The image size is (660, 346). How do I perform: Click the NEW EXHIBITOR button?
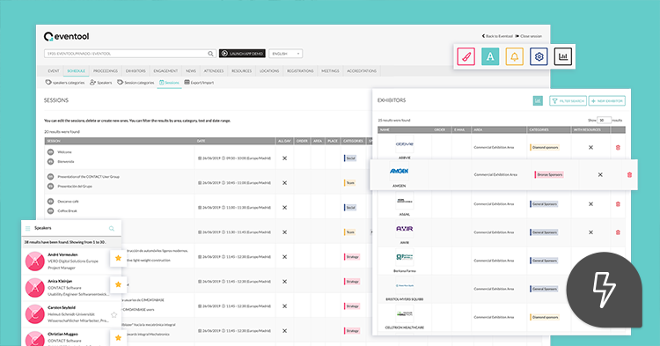pos(606,101)
